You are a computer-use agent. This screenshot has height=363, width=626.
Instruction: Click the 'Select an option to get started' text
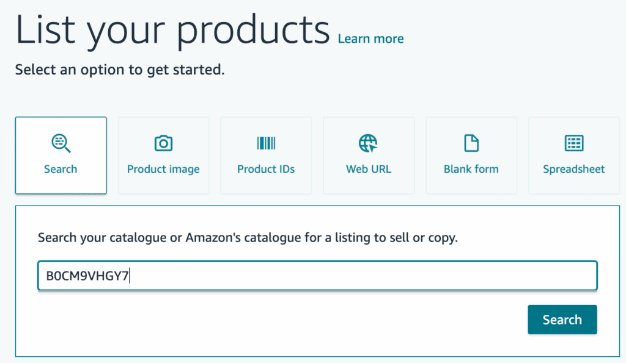tap(120, 70)
